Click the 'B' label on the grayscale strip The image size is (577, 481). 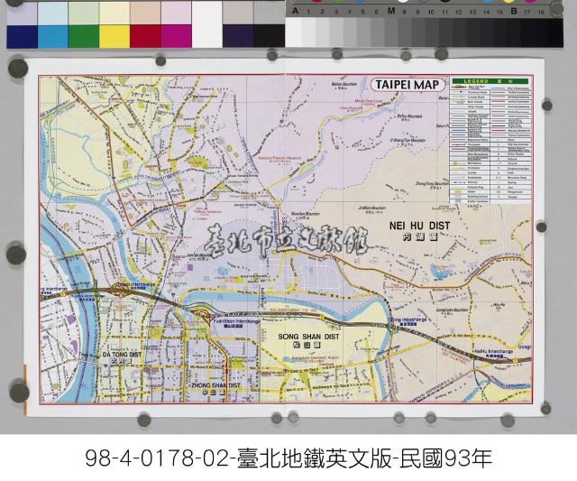click(514, 11)
